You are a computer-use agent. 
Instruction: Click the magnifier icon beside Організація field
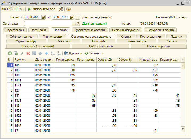click(78, 23)
